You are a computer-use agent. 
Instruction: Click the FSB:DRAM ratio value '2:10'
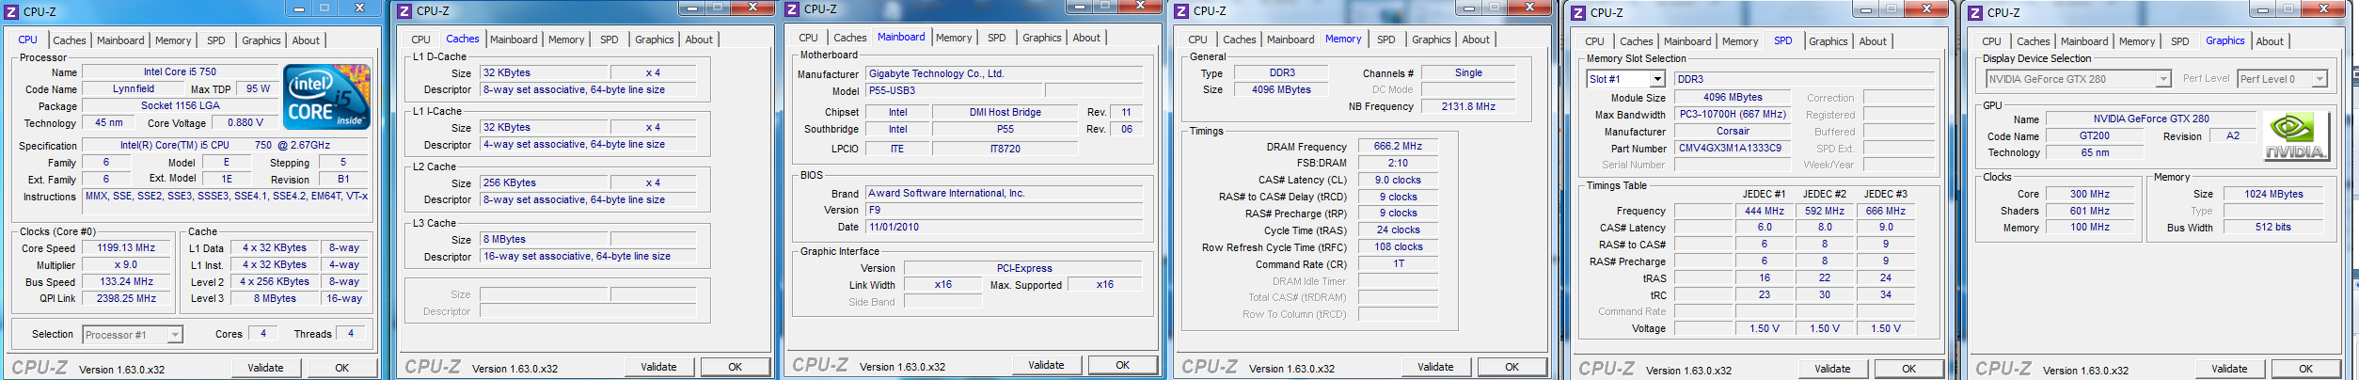[1398, 164]
